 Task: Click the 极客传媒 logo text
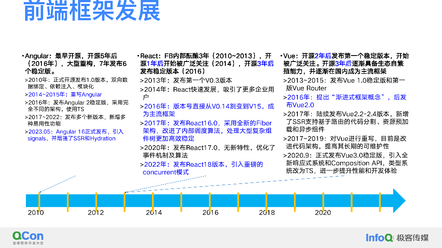click(x=412, y=238)
